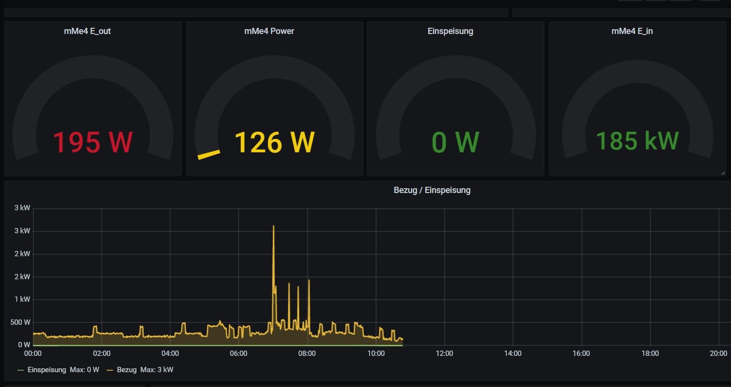Image resolution: width=731 pixels, height=387 pixels.
Task: Click the green Einspeisung legend color line
Action: (21, 370)
